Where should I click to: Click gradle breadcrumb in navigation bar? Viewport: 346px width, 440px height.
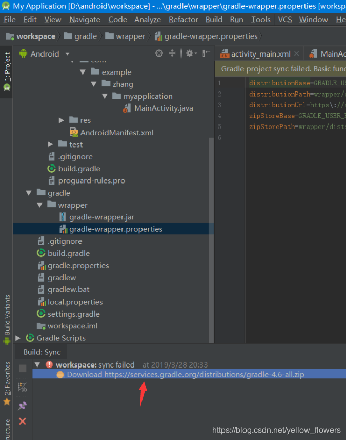point(80,36)
